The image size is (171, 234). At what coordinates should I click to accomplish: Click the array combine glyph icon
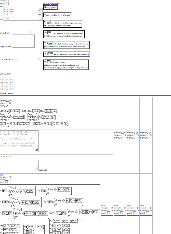(x=45, y=15)
